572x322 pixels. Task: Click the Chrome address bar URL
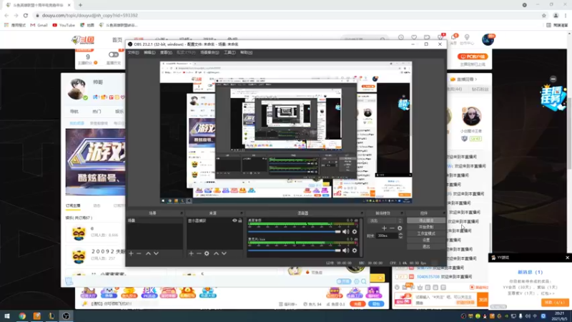tap(90, 15)
